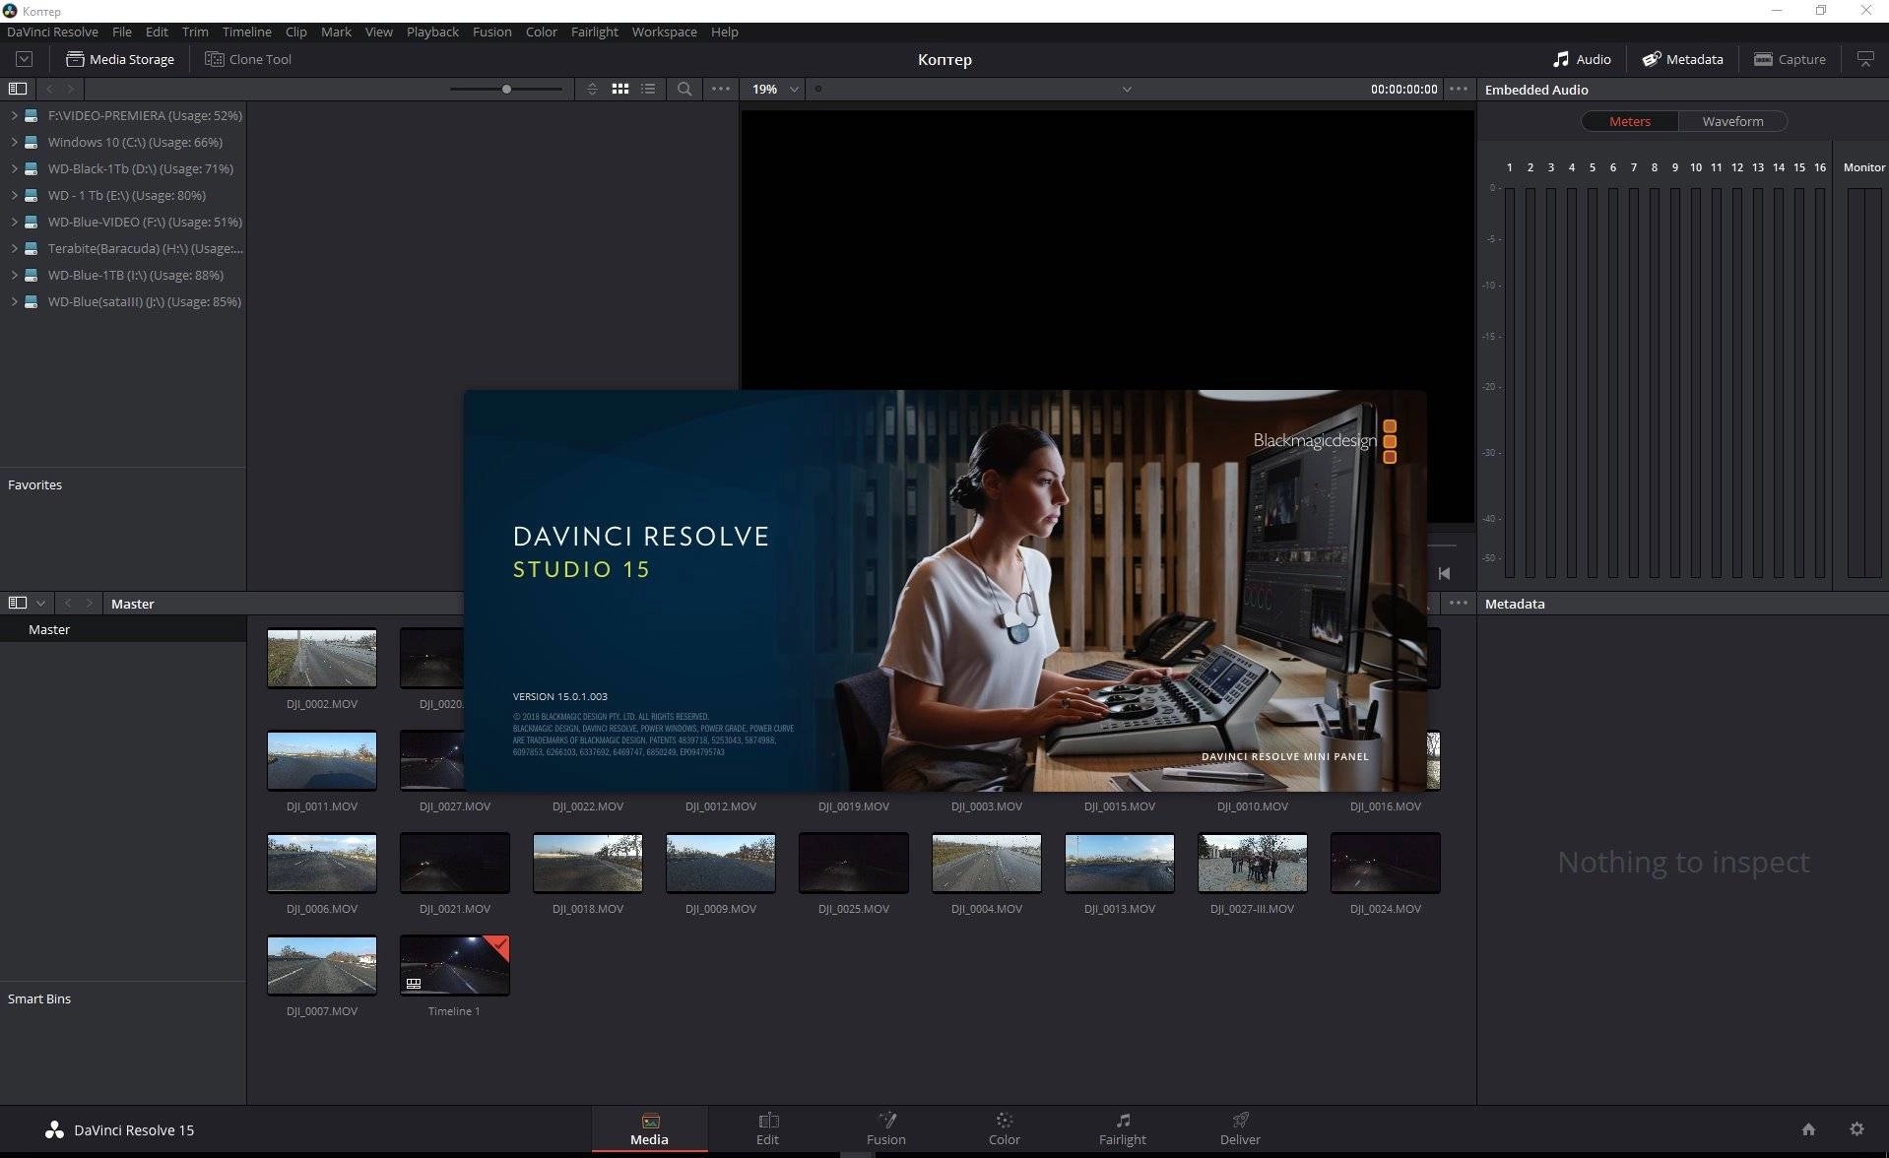Open media pool options three-dot menu

pyautogui.click(x=1459, y=603)
